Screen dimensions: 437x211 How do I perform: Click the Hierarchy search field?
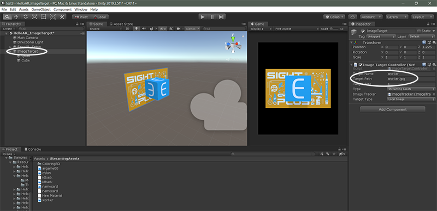[x=51, y=29]
